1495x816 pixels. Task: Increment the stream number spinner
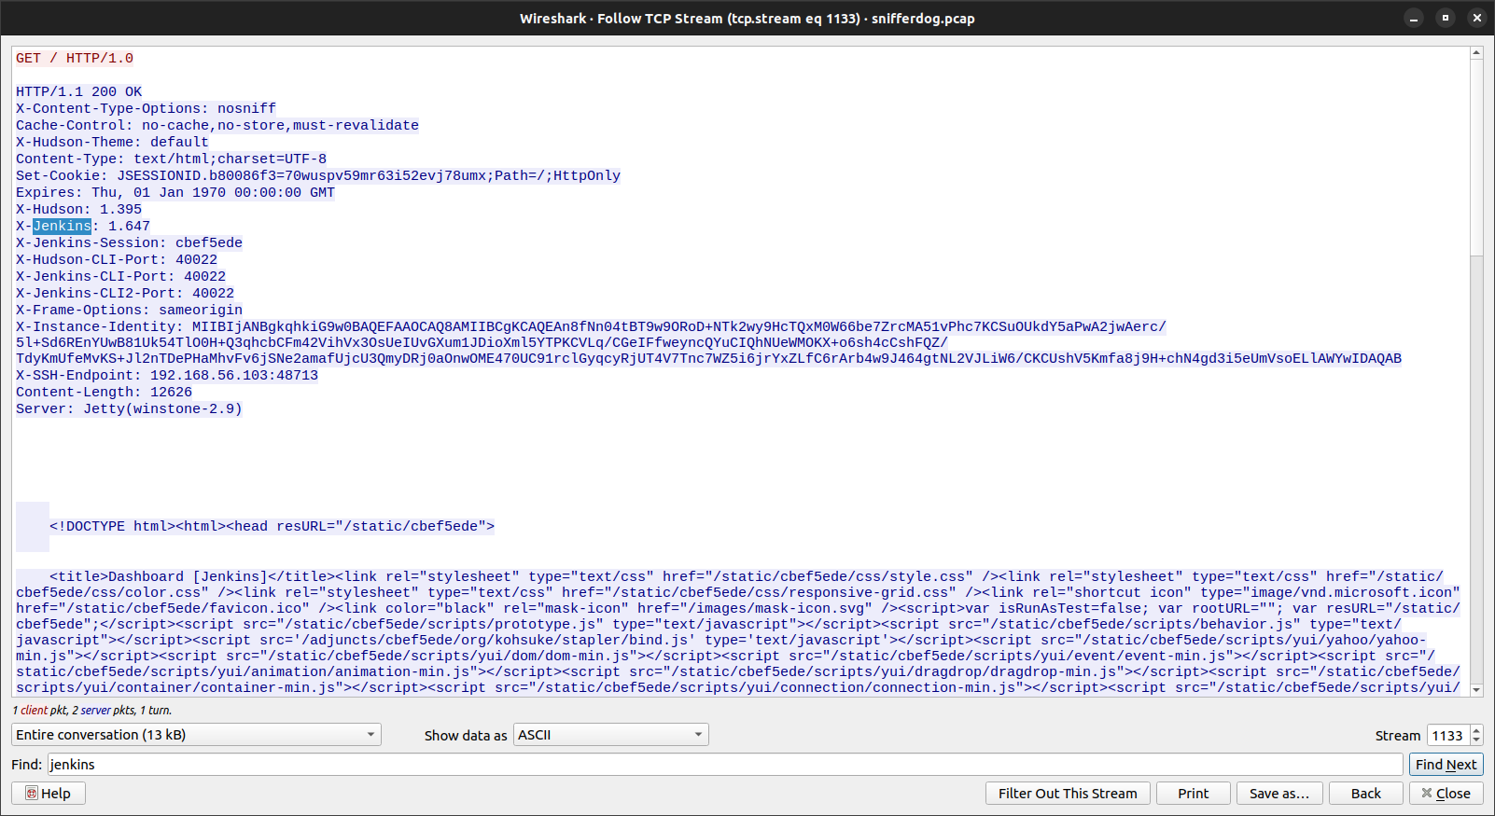tap(1476, 730)
